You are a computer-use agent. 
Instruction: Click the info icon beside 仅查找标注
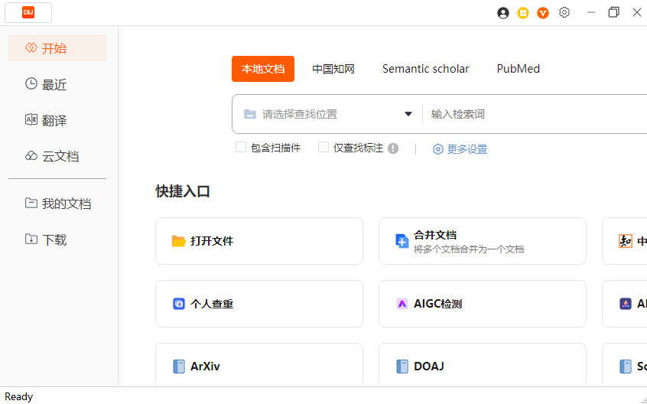coord(393,148)
